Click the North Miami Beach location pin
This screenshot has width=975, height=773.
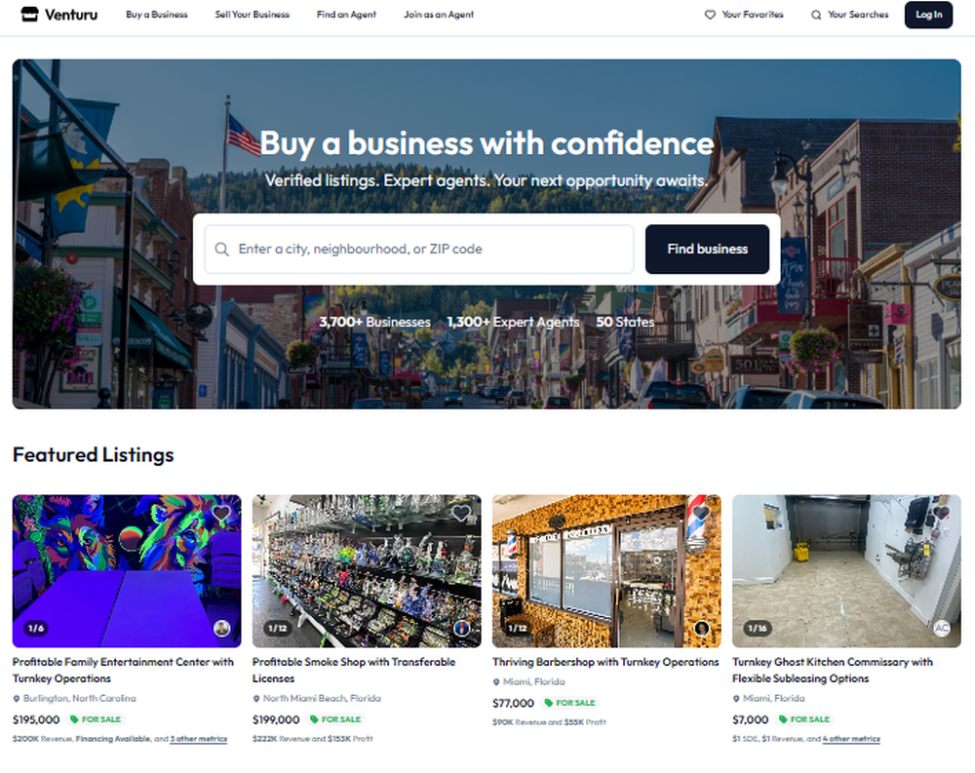256,698
